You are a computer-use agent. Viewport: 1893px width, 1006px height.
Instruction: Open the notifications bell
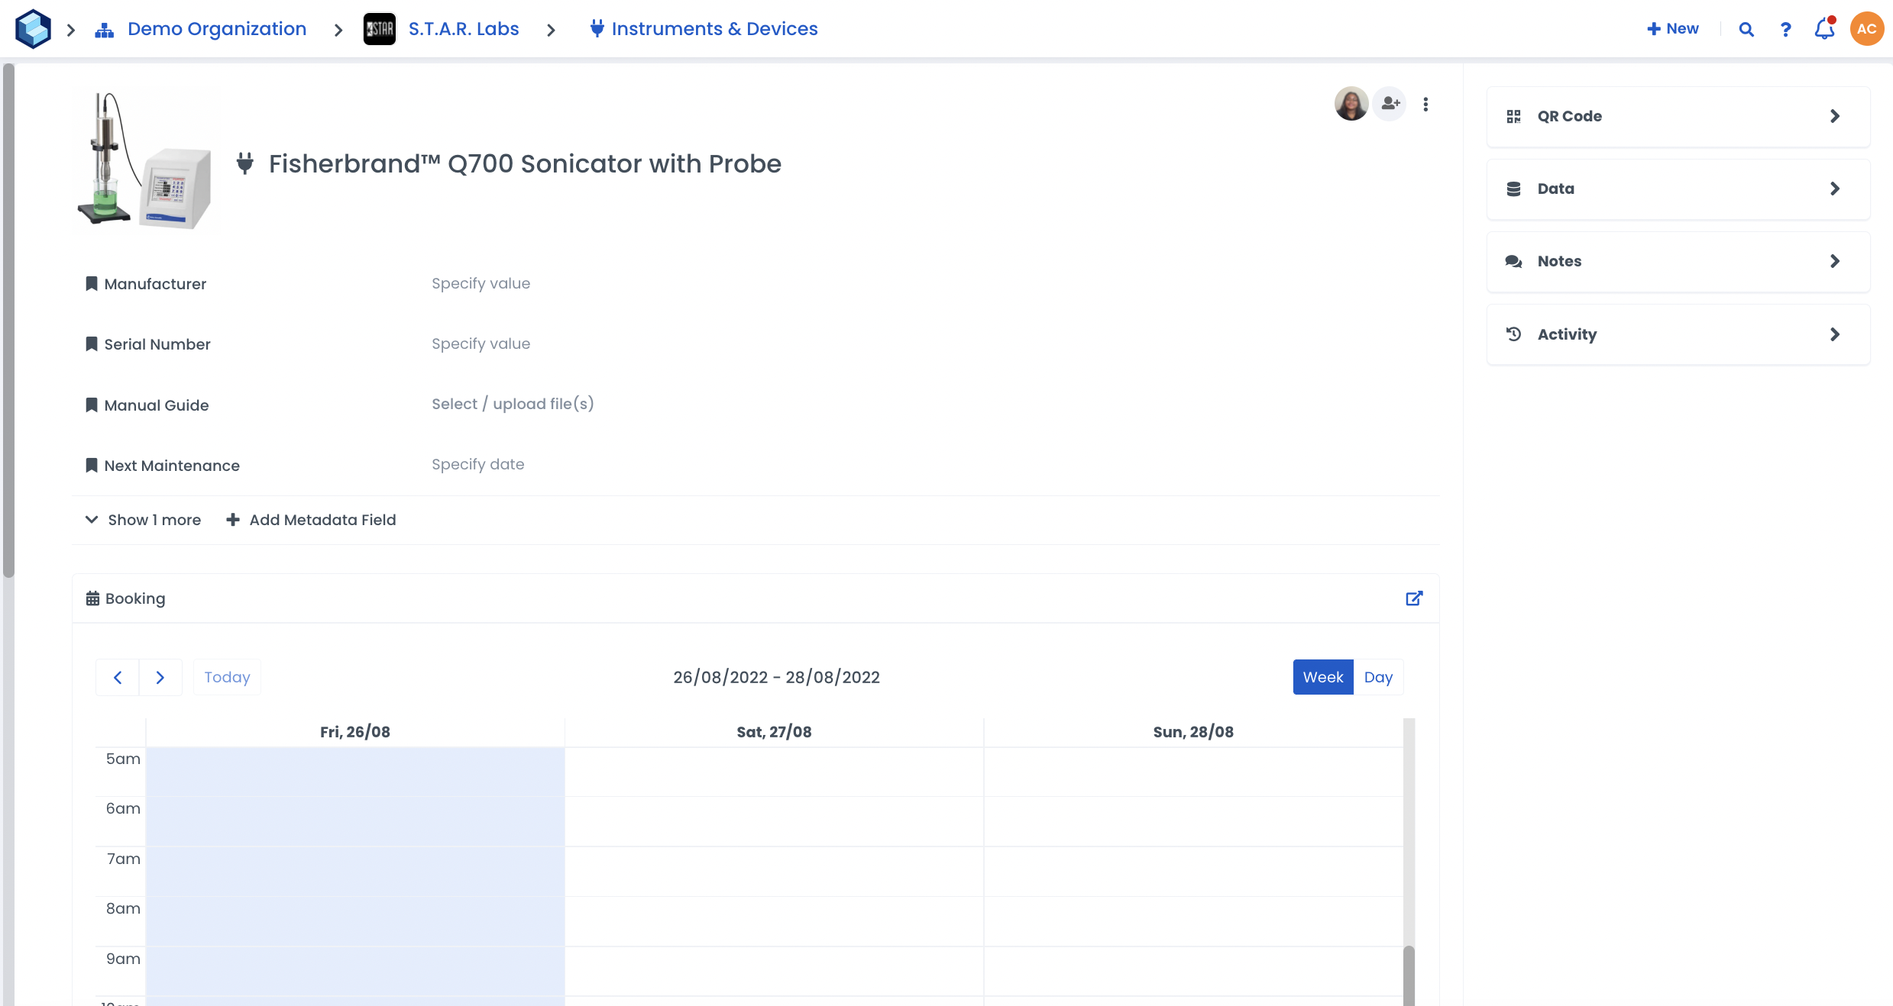pyautogui.click(x=1824, y=29)
